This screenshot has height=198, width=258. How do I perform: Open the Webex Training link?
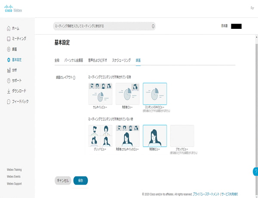point(14,170)
